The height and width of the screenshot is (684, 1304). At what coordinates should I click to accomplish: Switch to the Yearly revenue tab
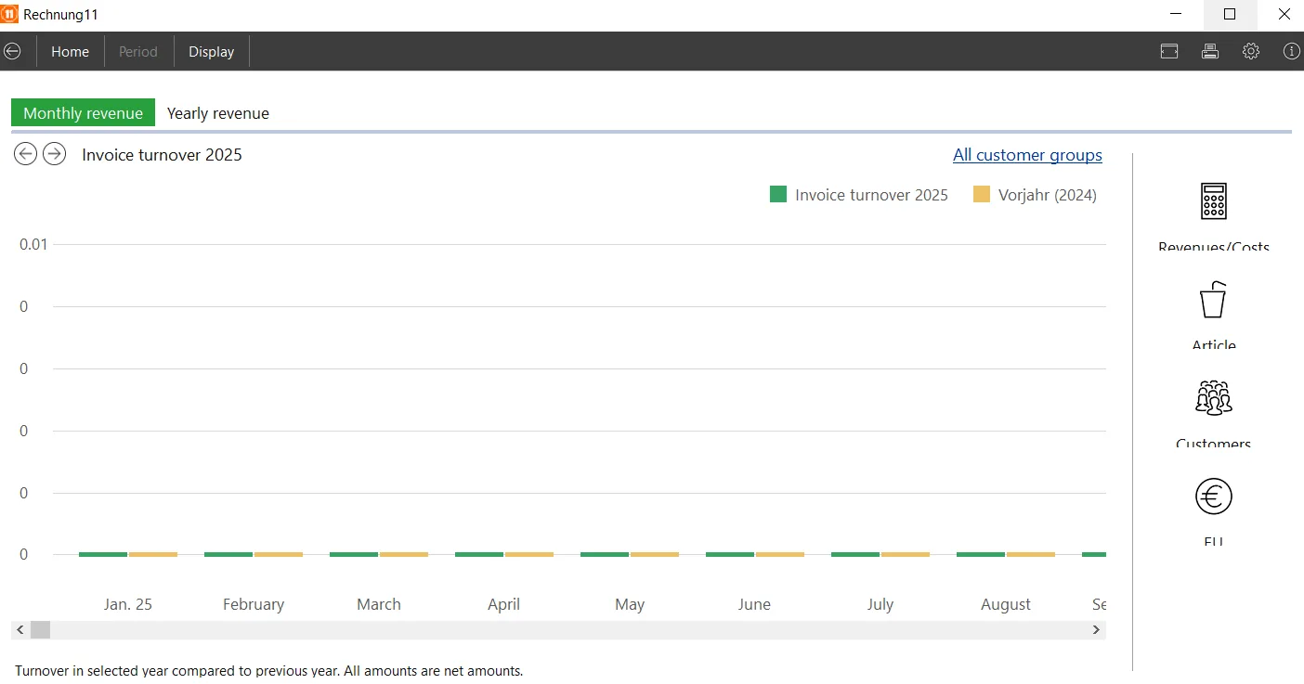click(x=218, y=113)
